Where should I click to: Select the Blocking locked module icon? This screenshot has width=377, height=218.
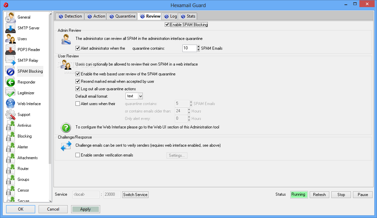click(x=10, y=136)
